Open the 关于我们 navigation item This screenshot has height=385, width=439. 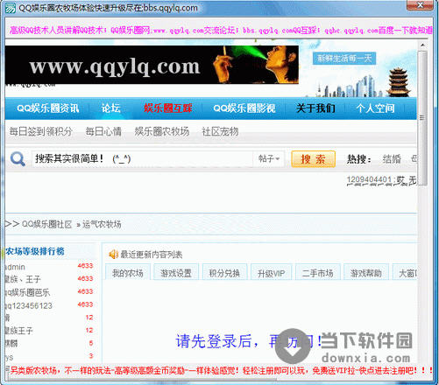coord(315,108)
